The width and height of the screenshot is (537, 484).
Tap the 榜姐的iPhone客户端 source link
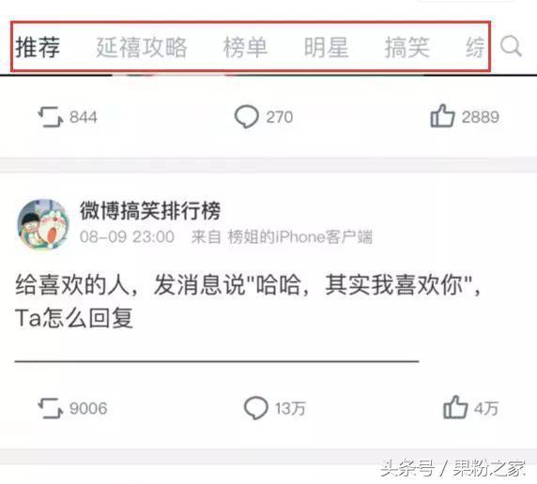[x=300, y=237]
